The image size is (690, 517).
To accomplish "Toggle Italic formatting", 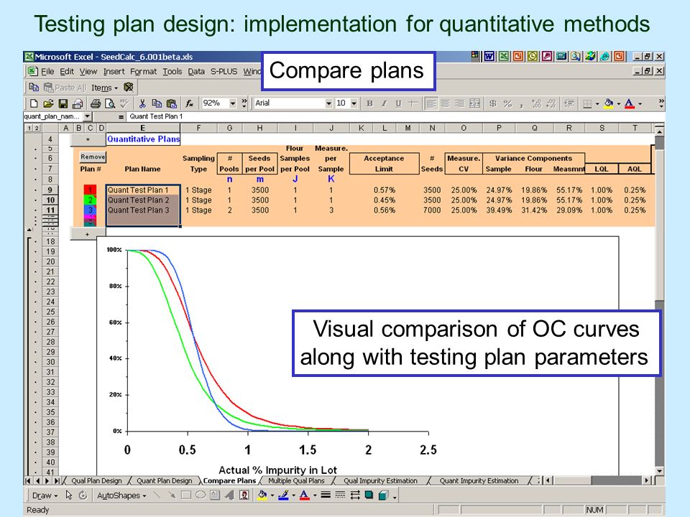I will [x=384, y=103].
